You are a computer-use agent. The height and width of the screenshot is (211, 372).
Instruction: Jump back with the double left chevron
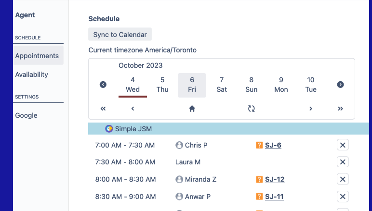103,109
